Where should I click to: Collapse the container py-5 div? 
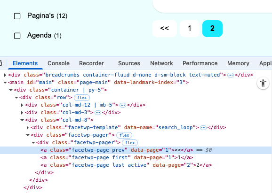tap(11, 90)
